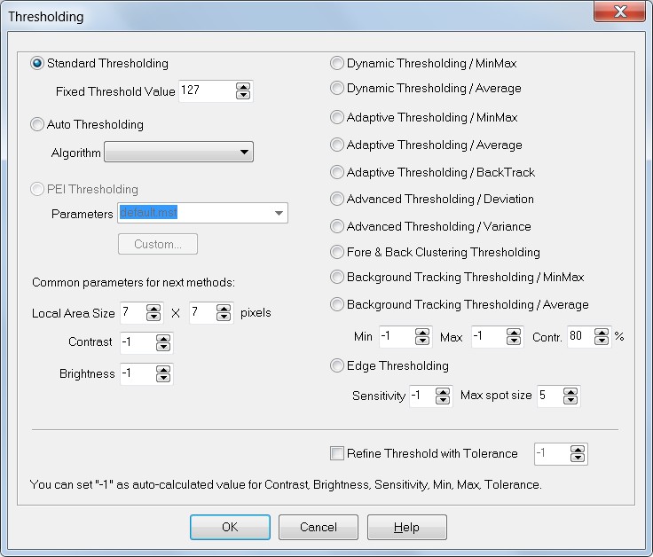Select Advanced Thresholding / Variance
The height and width of the screenshot is (557, 653).
pos(337,226)
